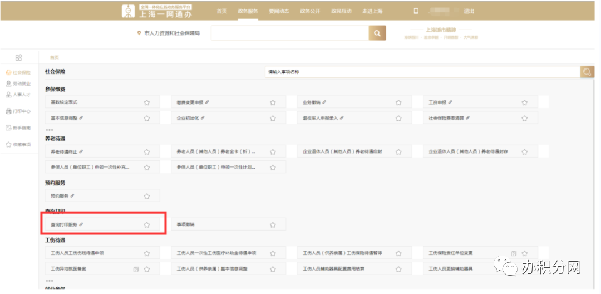Viewport: 601px width, 294px height.
Task: Expand more items under 参保缴费 ellipsis
Action: [x=49, y=130]
